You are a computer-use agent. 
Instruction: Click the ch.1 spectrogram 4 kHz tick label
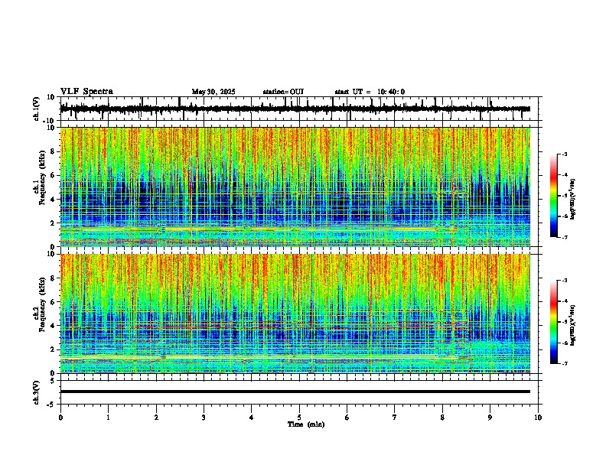coord(54,200)
